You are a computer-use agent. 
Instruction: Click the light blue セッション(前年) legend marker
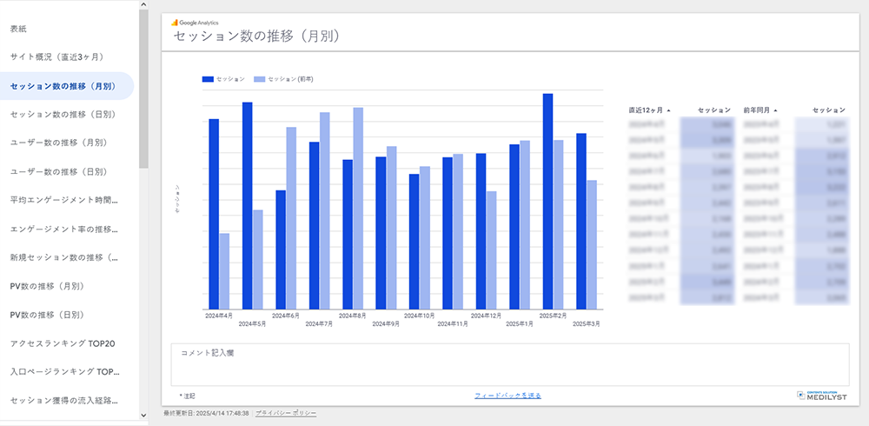pyautogui.click(x=259, y=79)
